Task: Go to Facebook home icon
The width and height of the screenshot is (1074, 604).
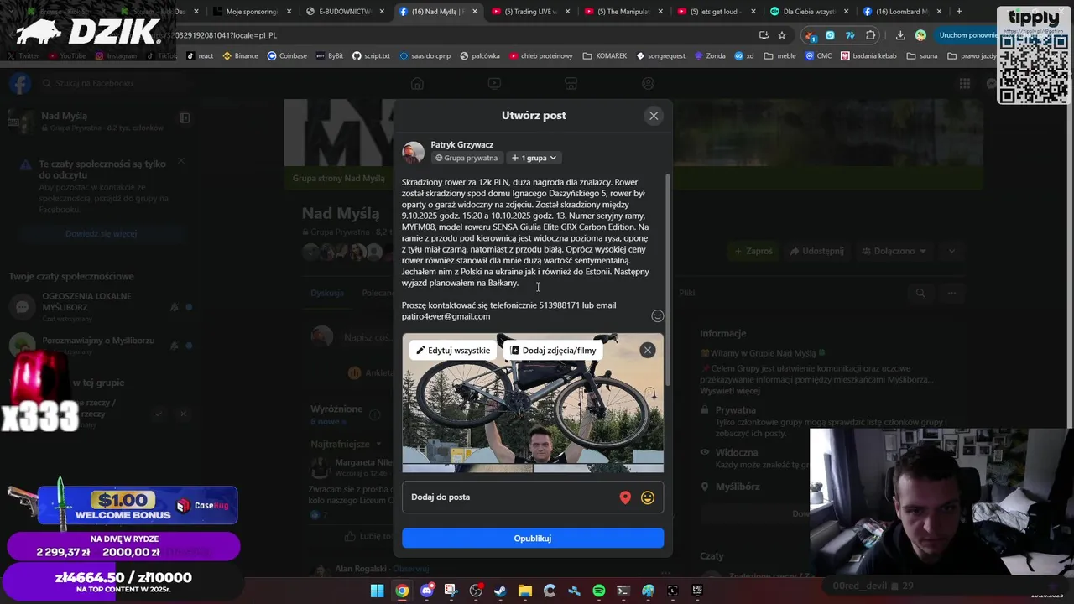Action: (x=417, y=83)
